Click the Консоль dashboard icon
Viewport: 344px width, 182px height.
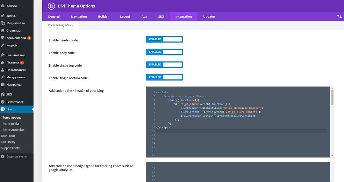coord(3,6)
